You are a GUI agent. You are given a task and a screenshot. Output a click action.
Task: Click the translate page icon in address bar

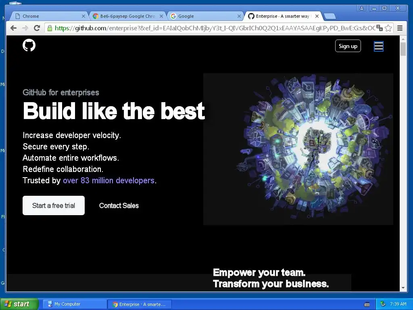pos(379,28)
